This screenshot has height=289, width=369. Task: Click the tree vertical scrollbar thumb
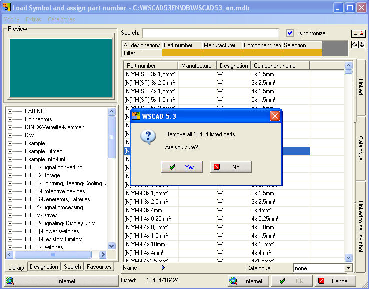point(111,137)
